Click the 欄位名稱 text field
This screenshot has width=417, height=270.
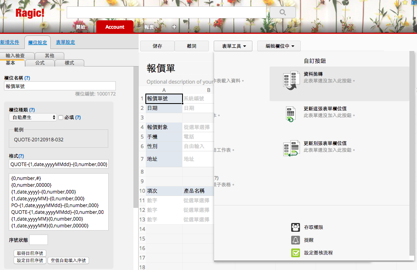[60, 86]
